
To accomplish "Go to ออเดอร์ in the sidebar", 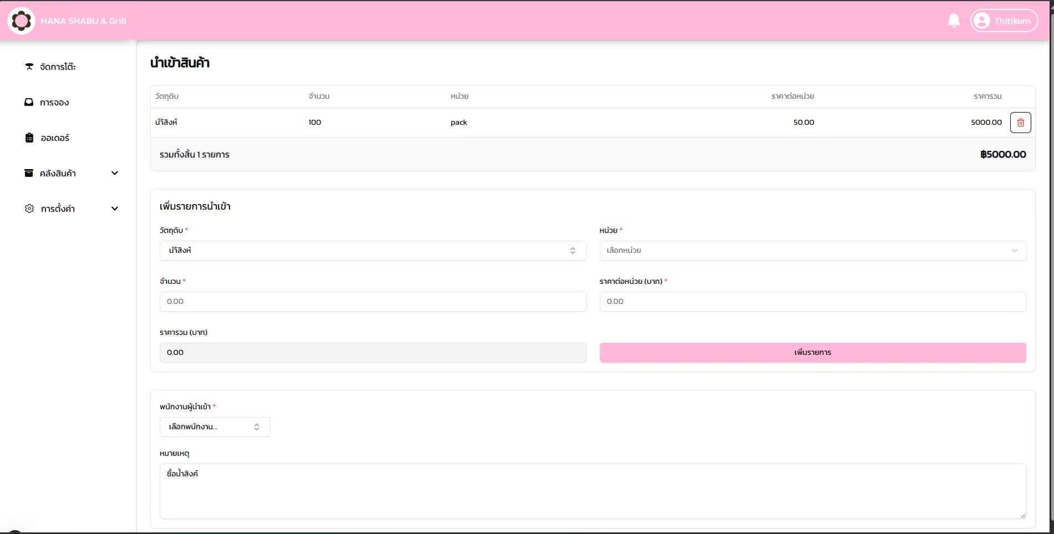I will [54, 138].
